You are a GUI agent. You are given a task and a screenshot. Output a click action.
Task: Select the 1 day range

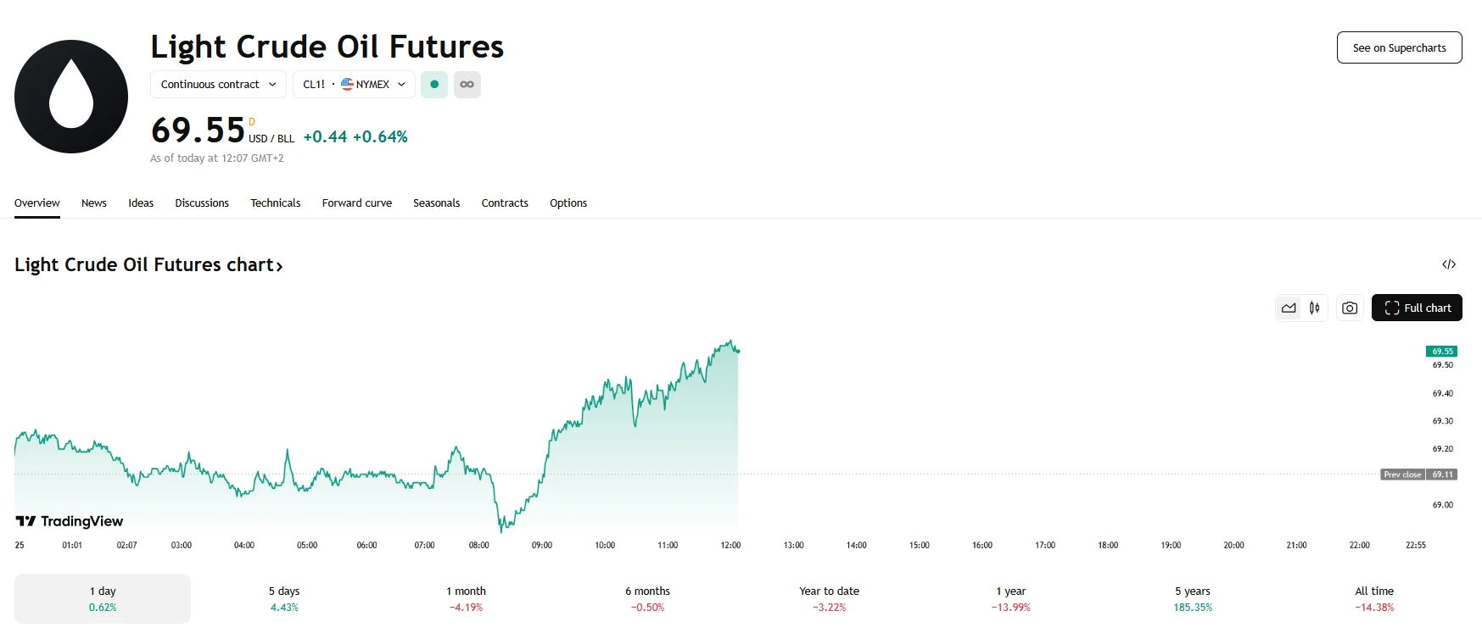[103, 599]
